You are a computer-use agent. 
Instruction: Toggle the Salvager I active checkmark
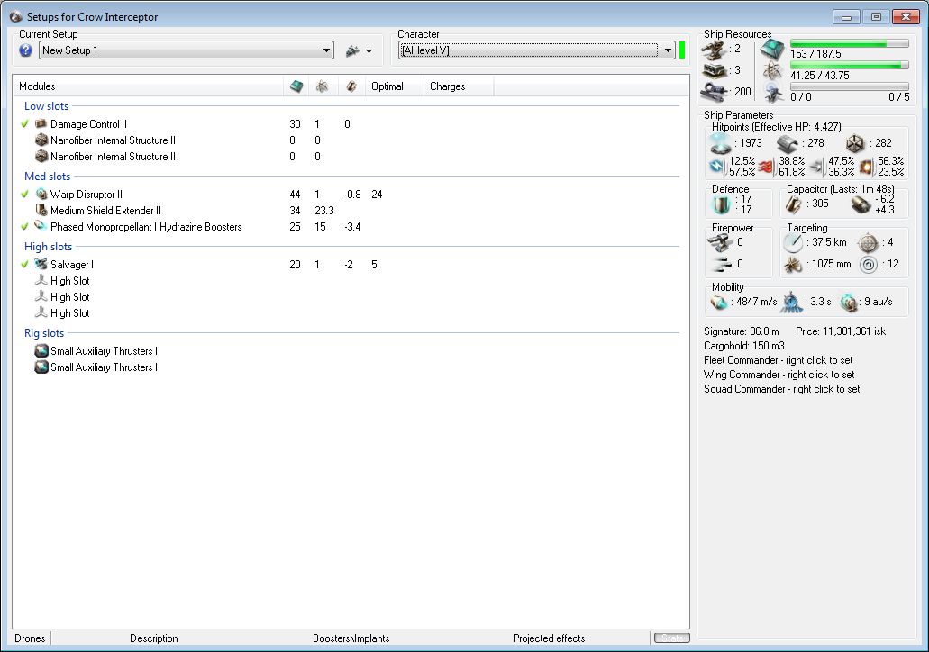25,264
